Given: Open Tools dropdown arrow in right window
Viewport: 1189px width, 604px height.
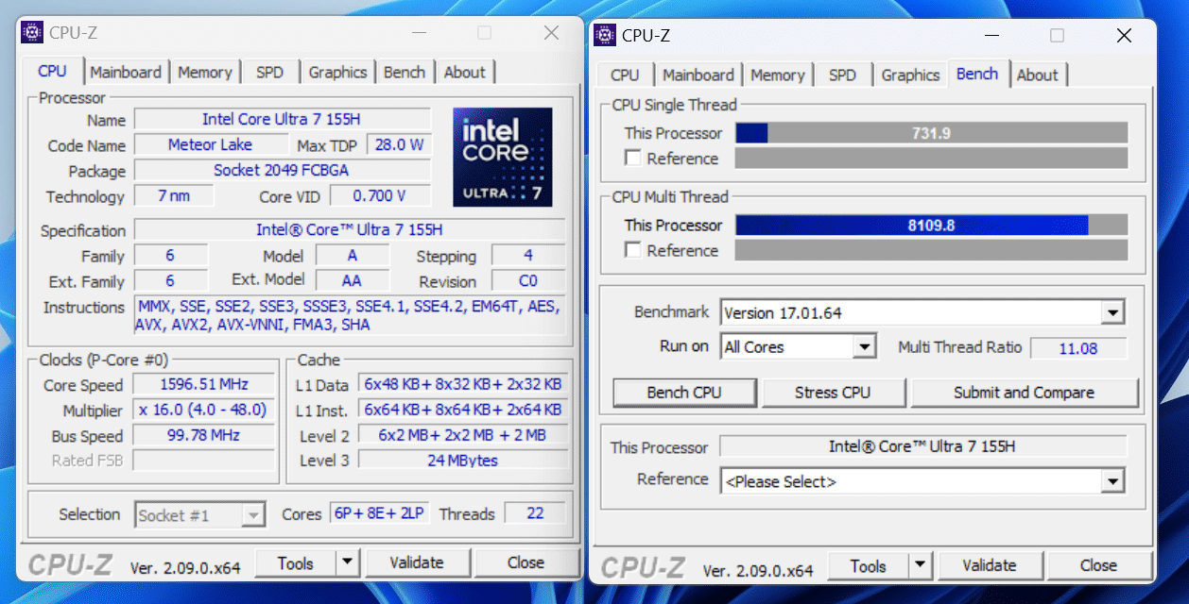Looking at the screenshot, I should click(921, 566).
